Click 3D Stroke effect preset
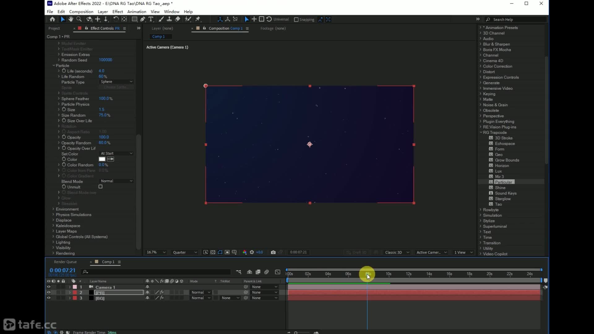This screenshot has height=334, width=594. (504, 138)
